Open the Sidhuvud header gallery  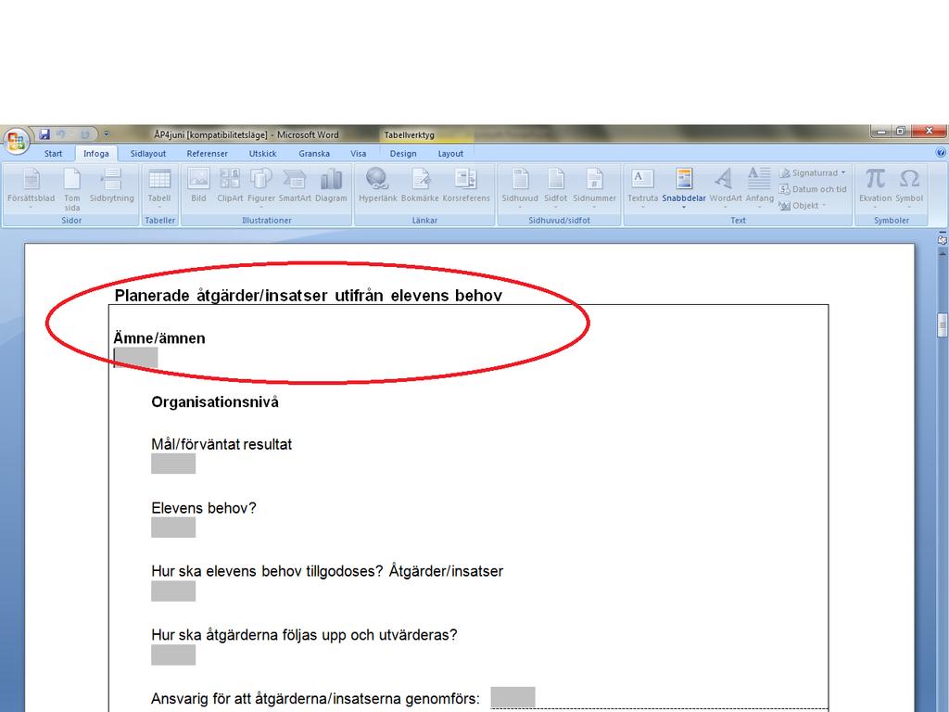coord(520,187)
